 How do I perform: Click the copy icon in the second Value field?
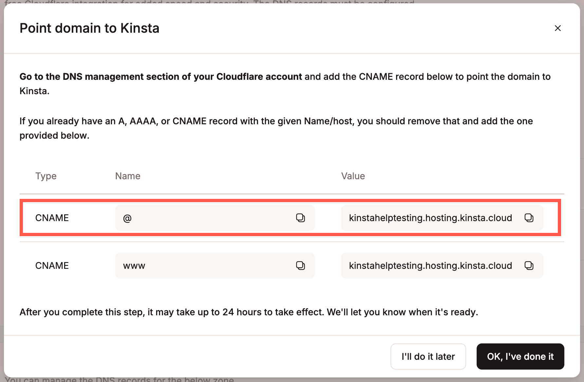529,265
